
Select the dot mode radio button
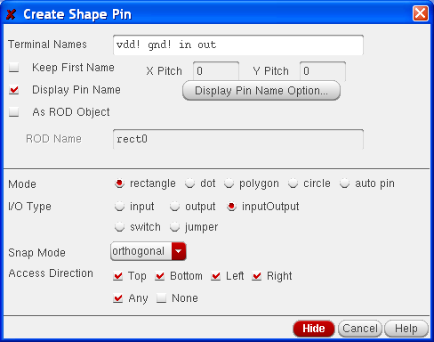[189, 183]
